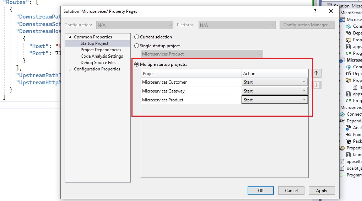The image size is (362, 201).
Task: Open the single startup Microservices.Product combo box
Action: click(202, 54)
